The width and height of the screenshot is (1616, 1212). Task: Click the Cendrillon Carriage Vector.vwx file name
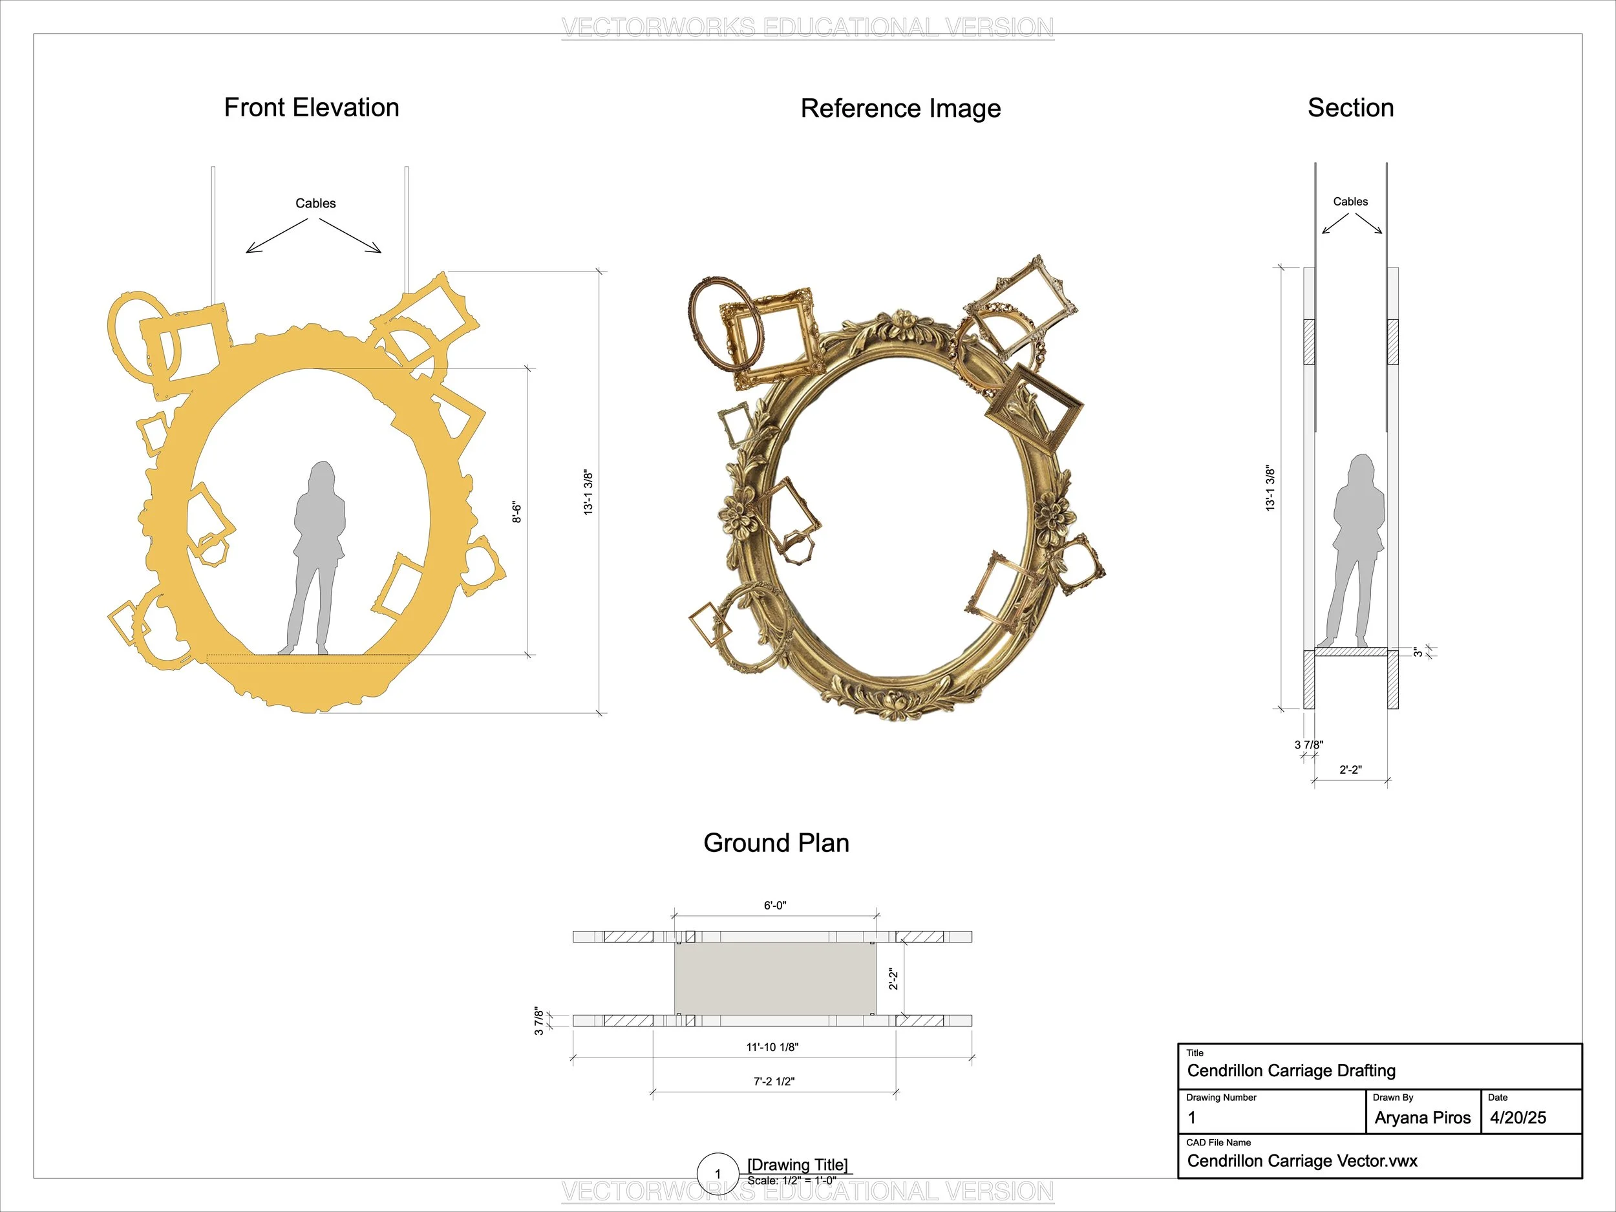coord(1302,1161)
